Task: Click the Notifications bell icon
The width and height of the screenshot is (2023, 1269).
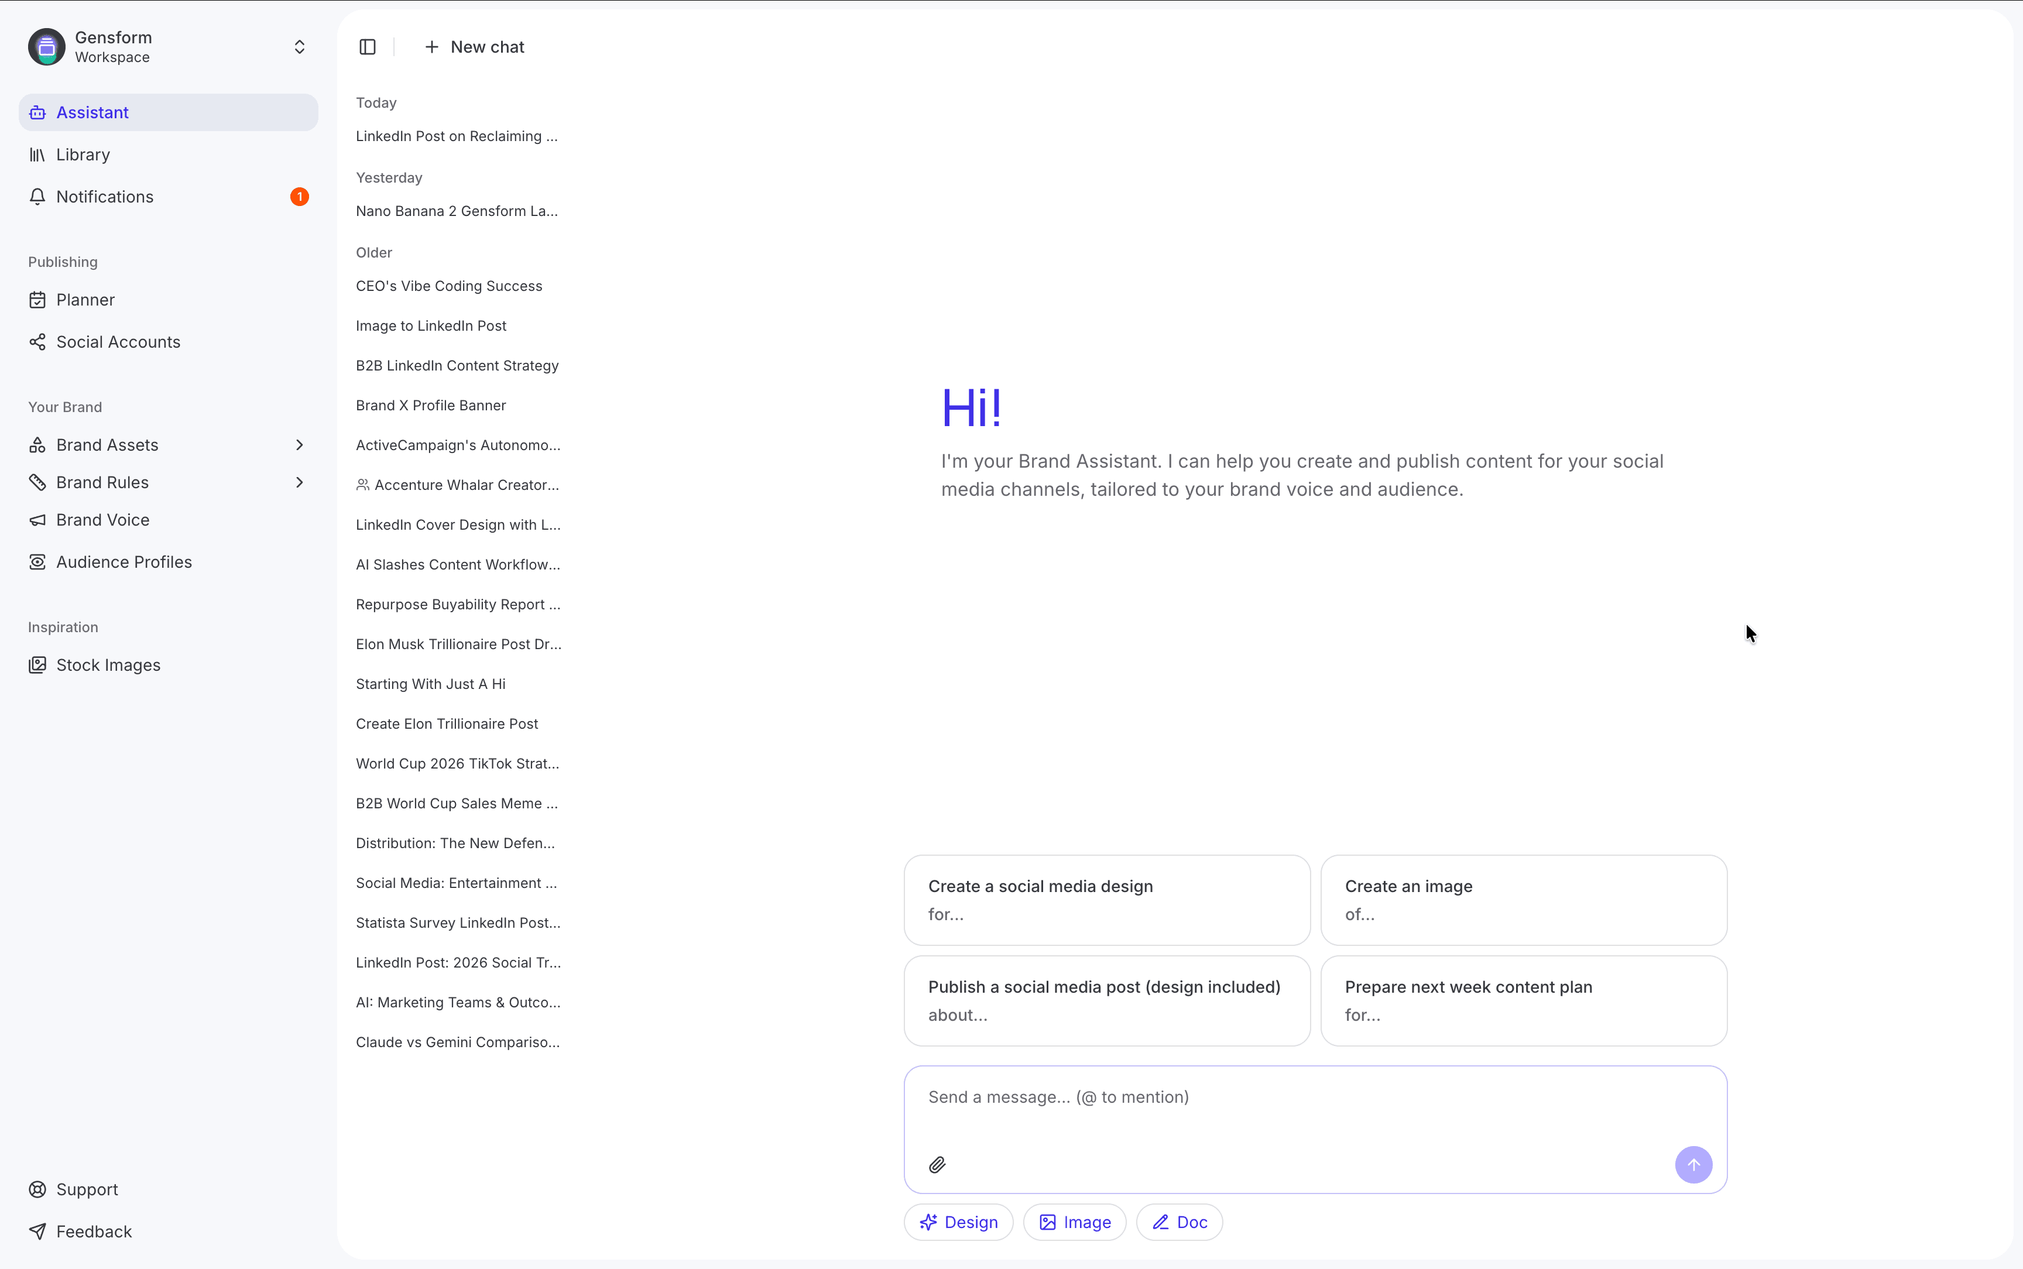Action: coord(38,197)
